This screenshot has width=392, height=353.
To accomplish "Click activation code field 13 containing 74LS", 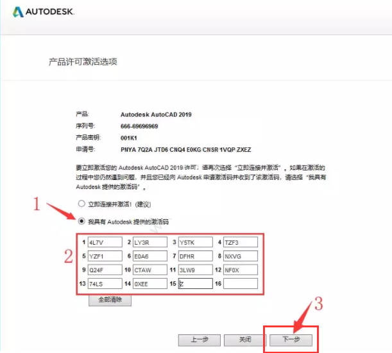I will [105, 284].
